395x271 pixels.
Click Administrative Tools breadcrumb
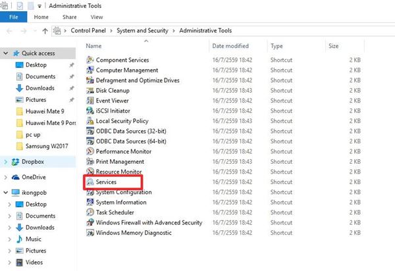pyautogui.click(x=205, y=31)
